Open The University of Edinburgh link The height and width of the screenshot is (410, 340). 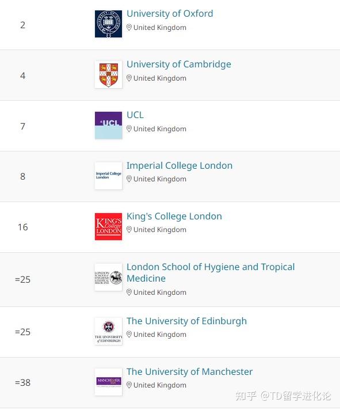tap(186, 321)
